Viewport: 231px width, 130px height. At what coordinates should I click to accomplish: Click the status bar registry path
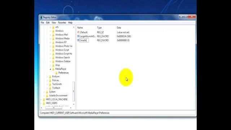75,113
